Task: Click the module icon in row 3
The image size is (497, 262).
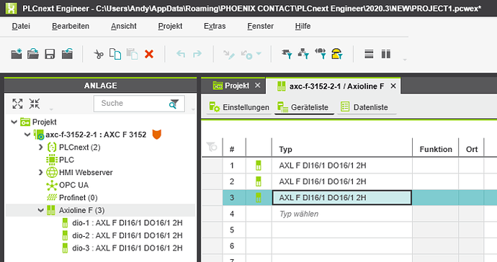Action: [x=259, y=198]
